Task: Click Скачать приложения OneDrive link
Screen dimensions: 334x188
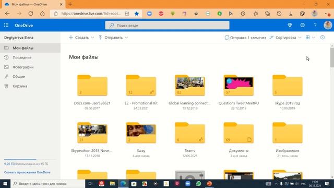Action: (x=27, y=172)
